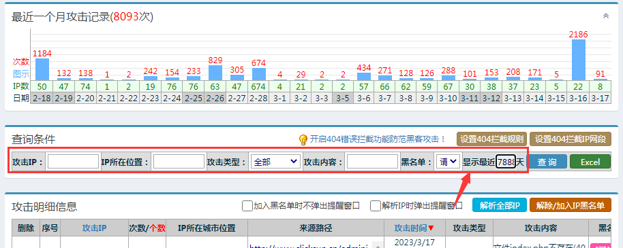Focus the 显示最近 days input box
The image size is (623, 248).
[505, 162]
